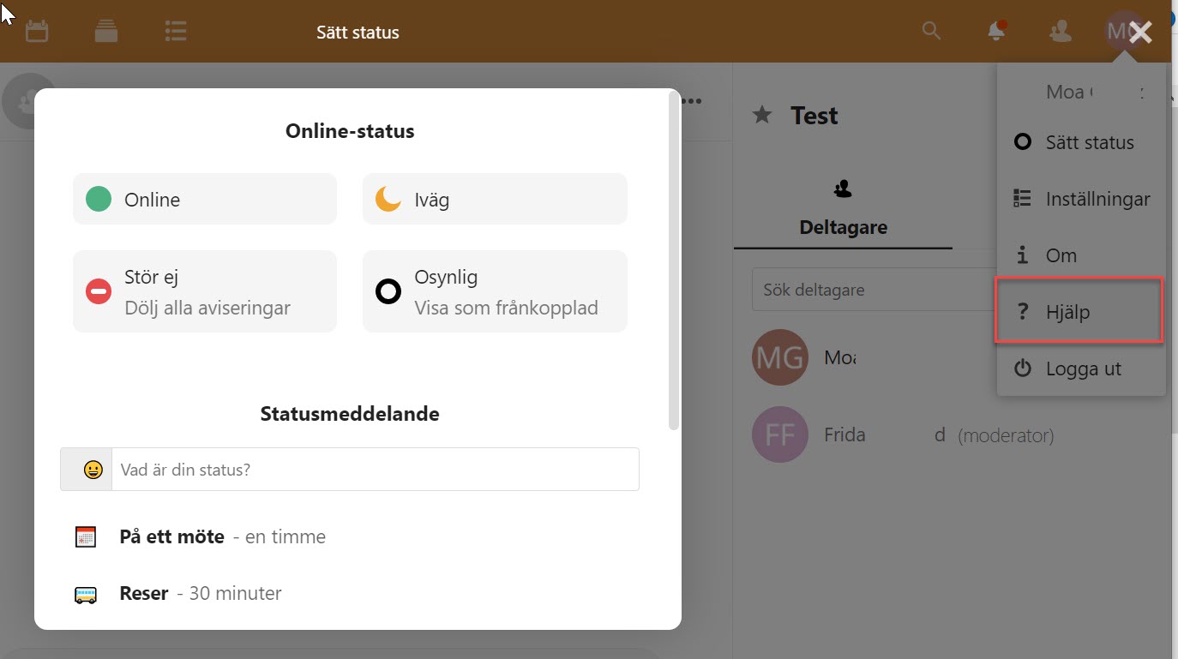Choose 'På ett möte' preset status
The image size is (1178, 659).
(x=350, y=537)
